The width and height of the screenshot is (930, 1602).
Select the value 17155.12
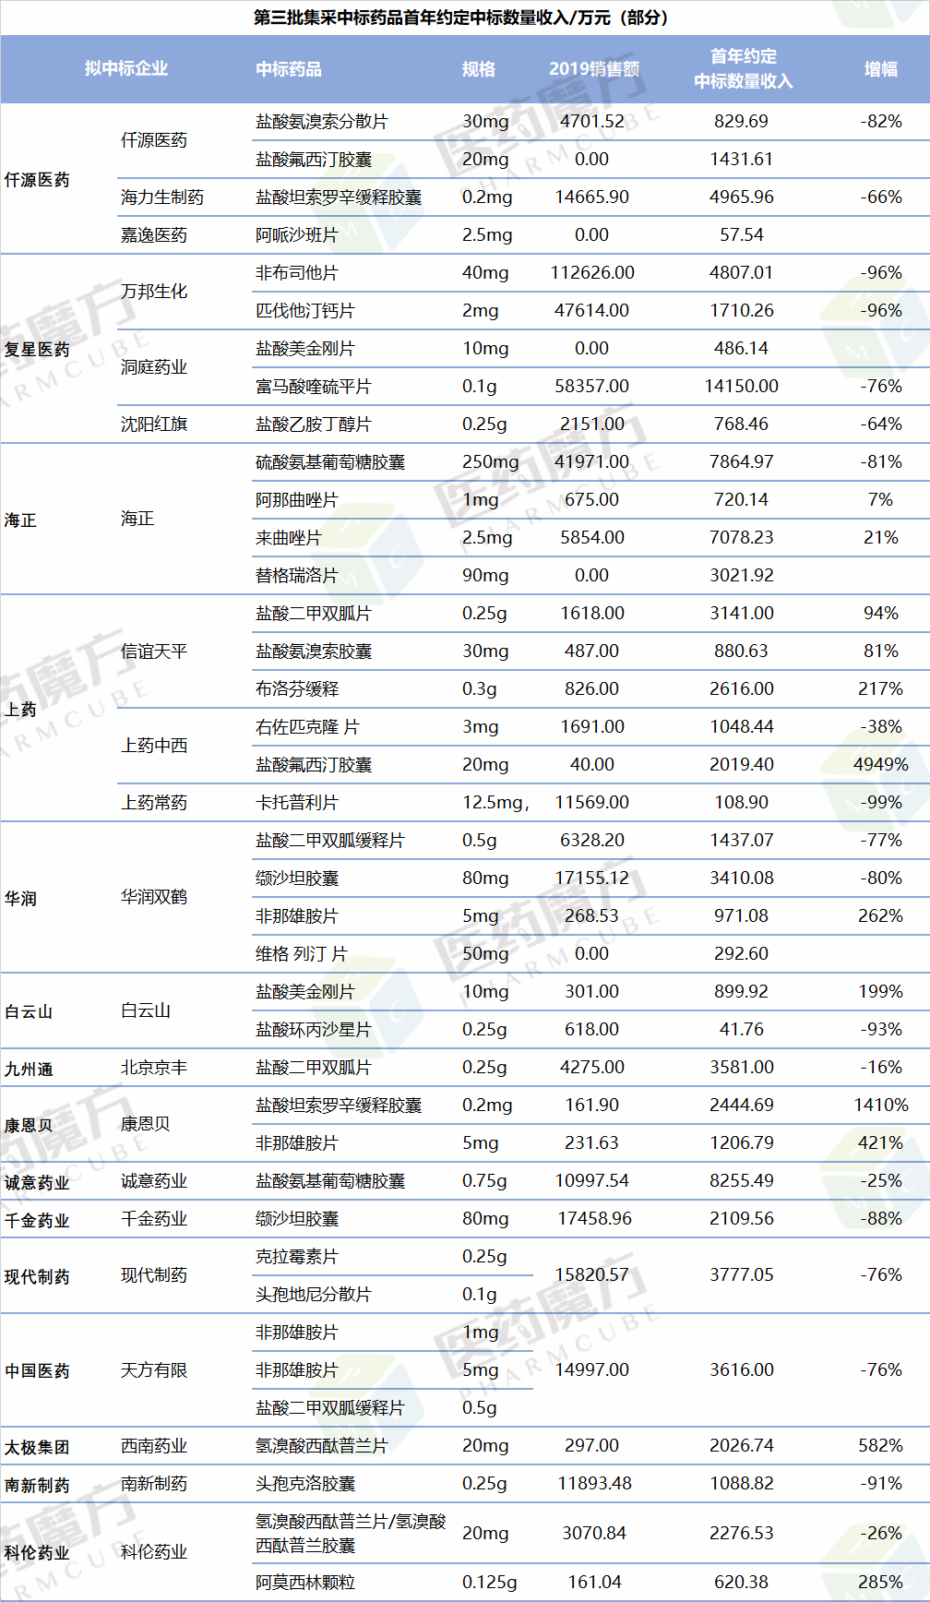[x=592, y=879]
